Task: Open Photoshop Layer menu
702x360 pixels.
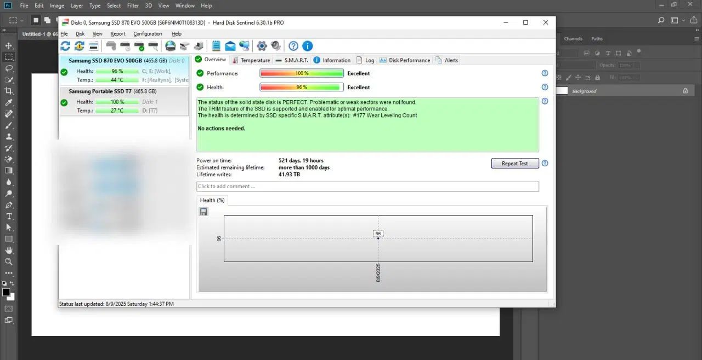Action: [x=77, y=5]
